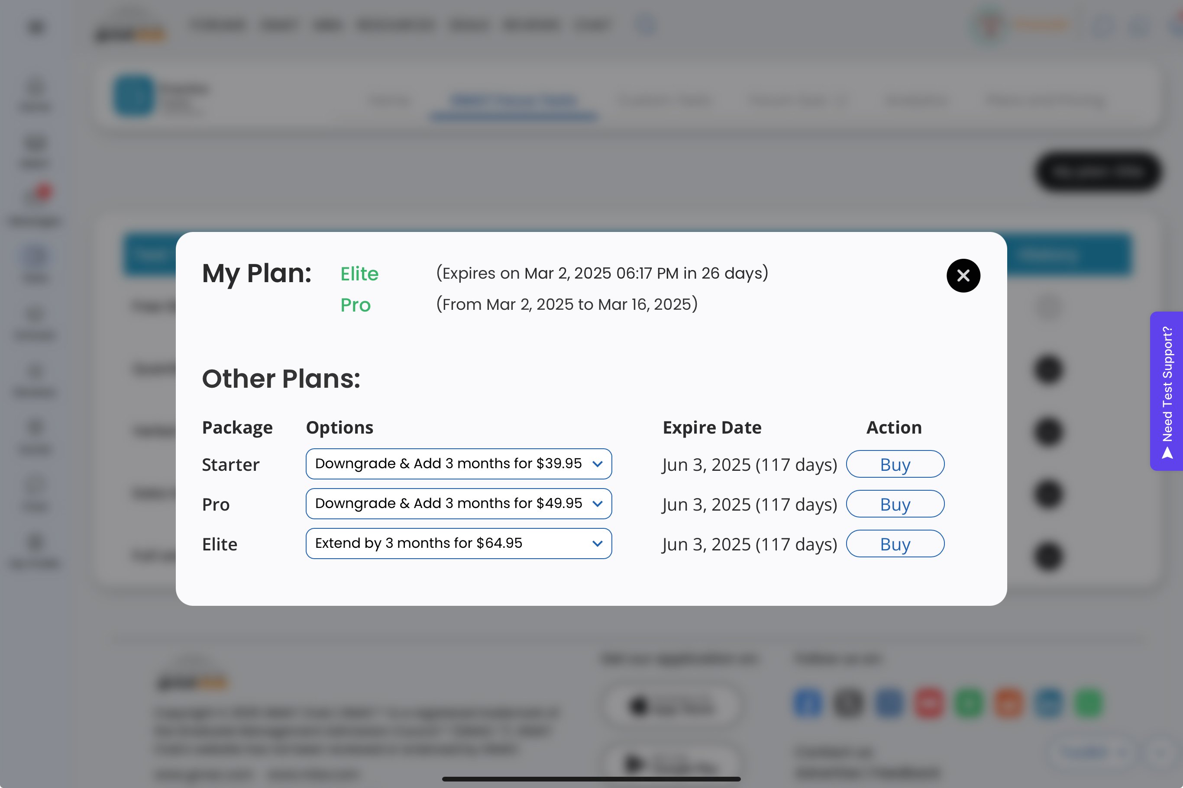Click the green Elite plan label
Image resolution: width=1183 pixels, height=788 pixels.
359,274
